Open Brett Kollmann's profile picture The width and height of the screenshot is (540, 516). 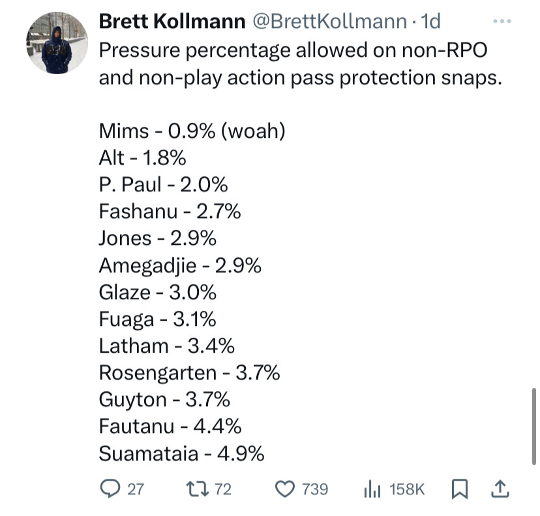(x=57, y=42)
